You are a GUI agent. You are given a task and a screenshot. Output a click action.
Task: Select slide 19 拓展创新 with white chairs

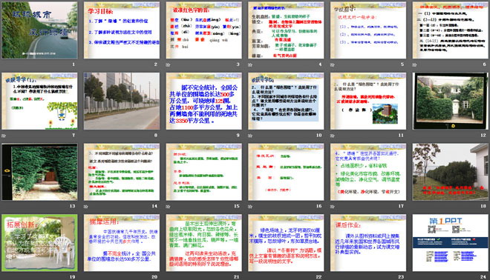pyautogui.click(x=39, y=242)
